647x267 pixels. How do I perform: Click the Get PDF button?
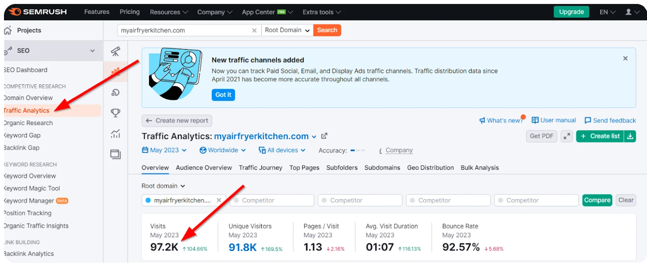coord(541,136)
